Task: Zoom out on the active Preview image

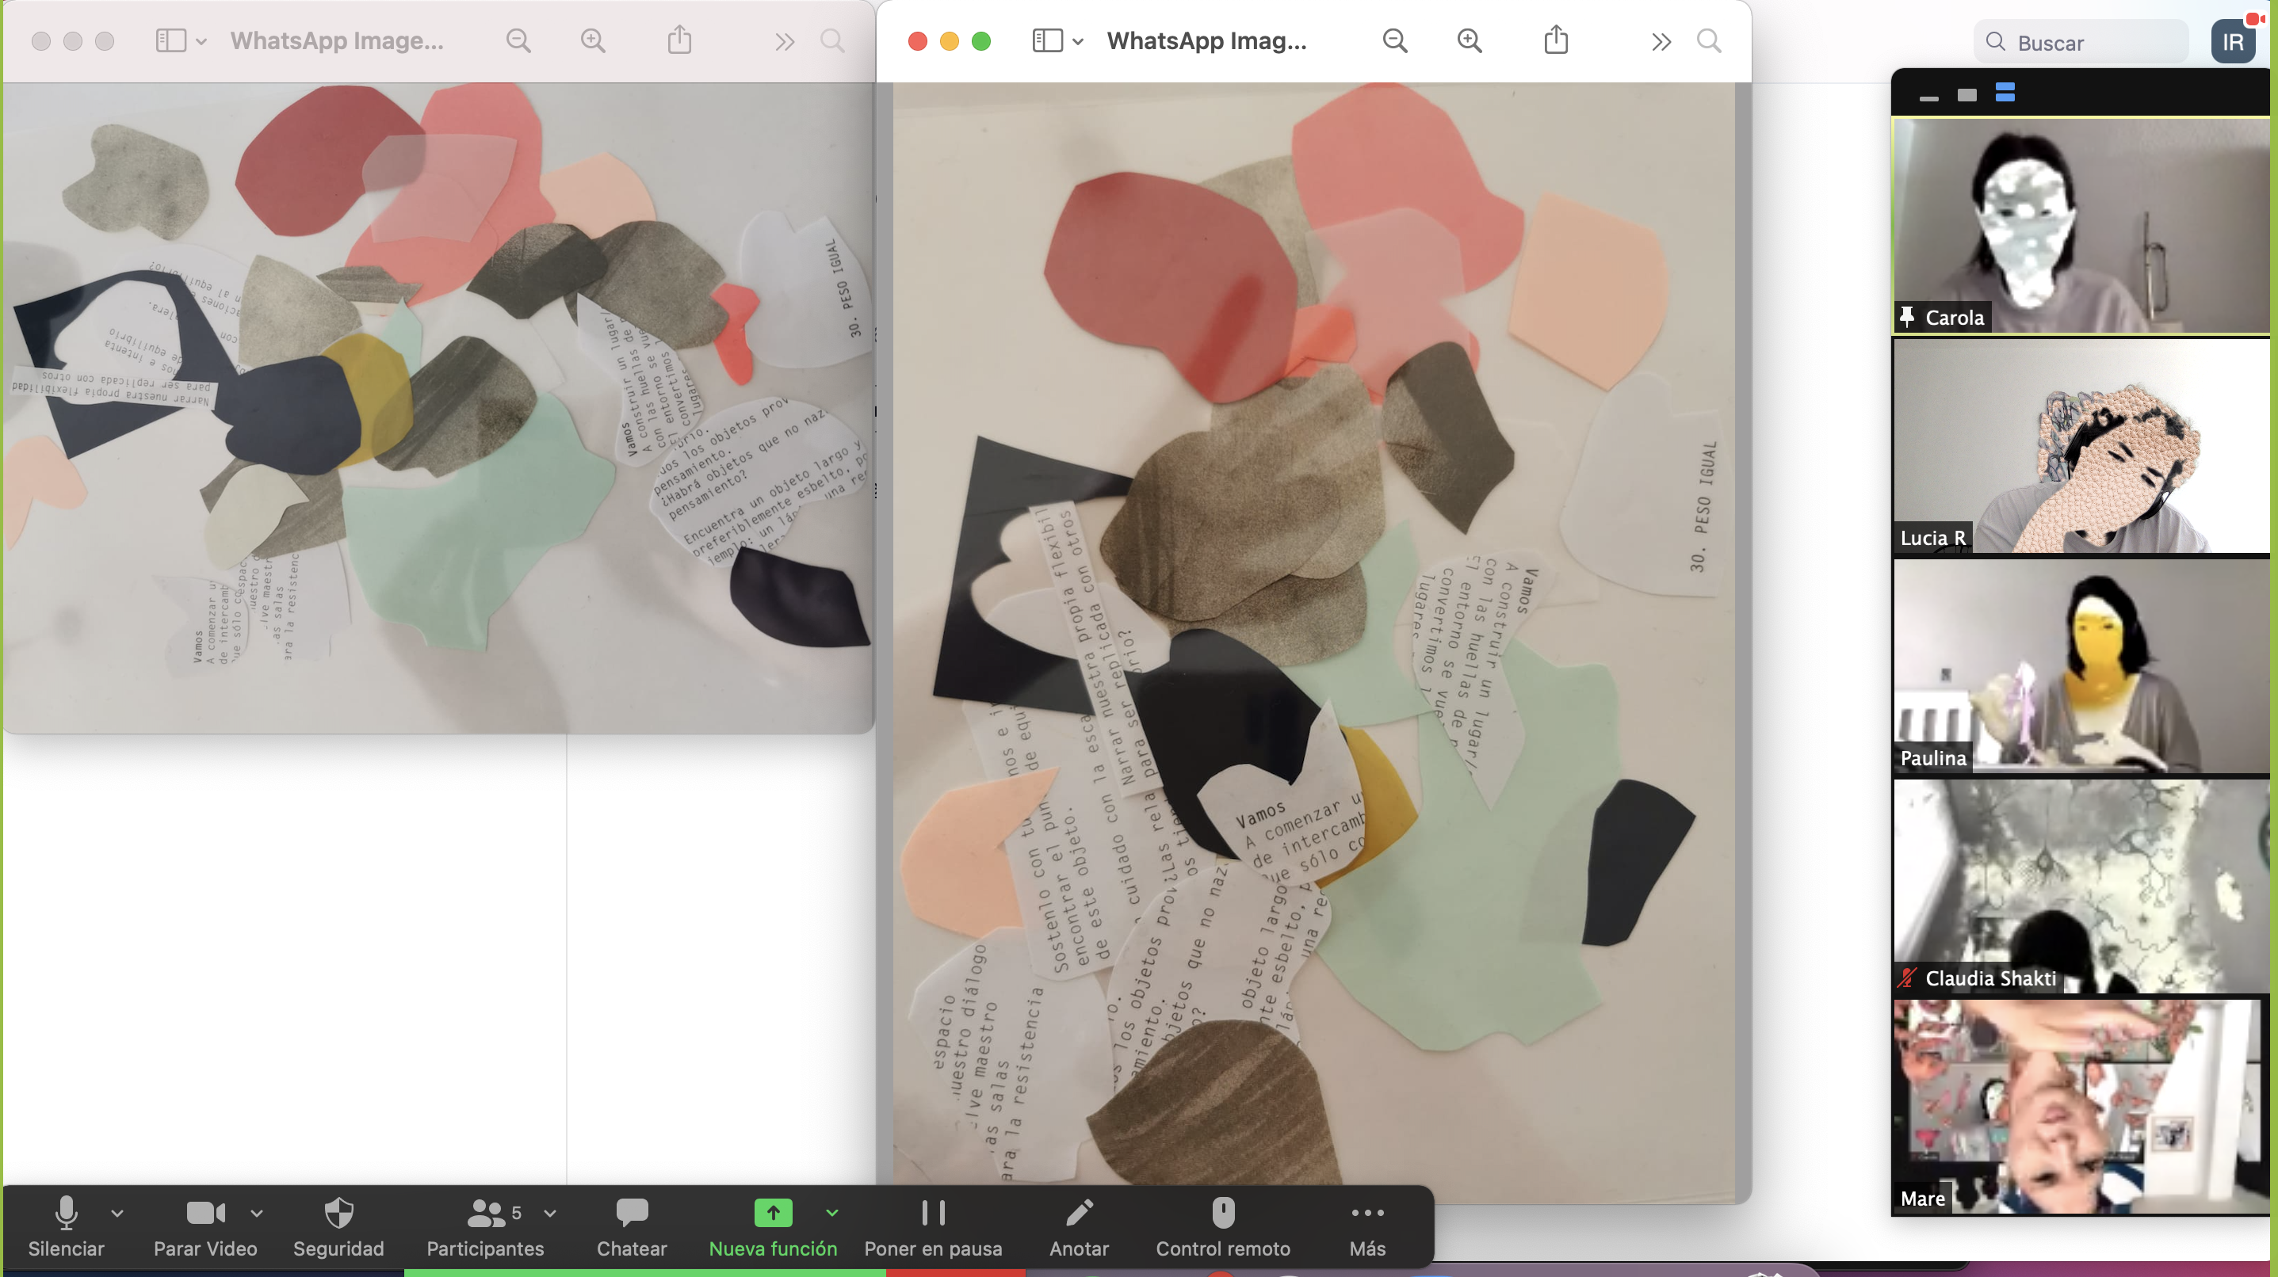Action: click(x=1394, y=40)
